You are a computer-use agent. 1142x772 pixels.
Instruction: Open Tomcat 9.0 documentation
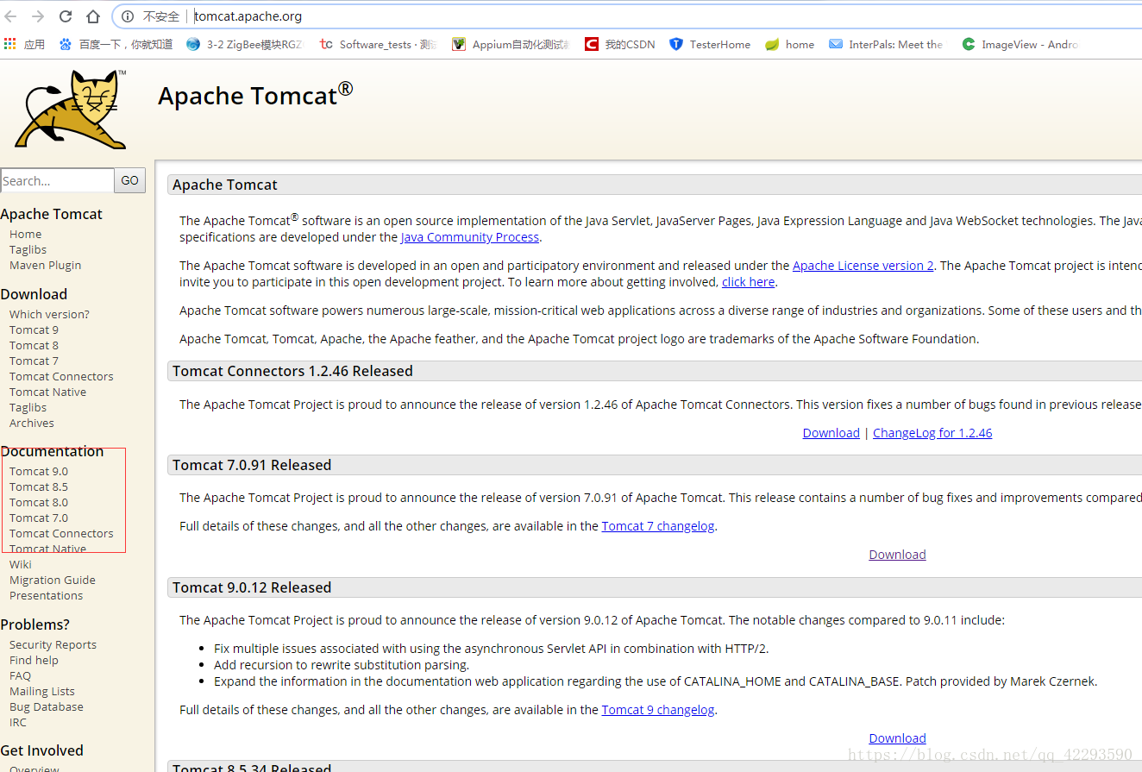[x=38, y=471]
